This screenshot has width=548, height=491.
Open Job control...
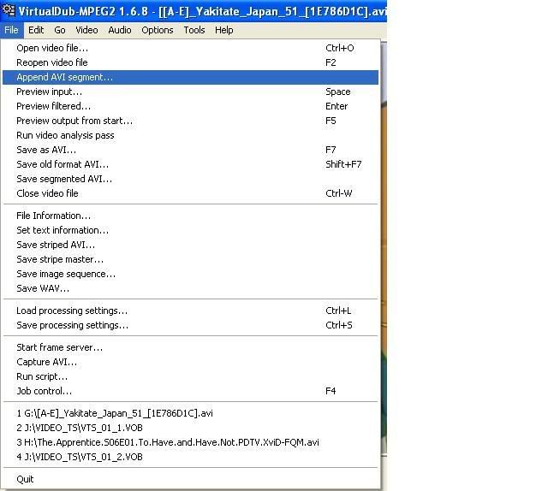[x=190, y=391]
